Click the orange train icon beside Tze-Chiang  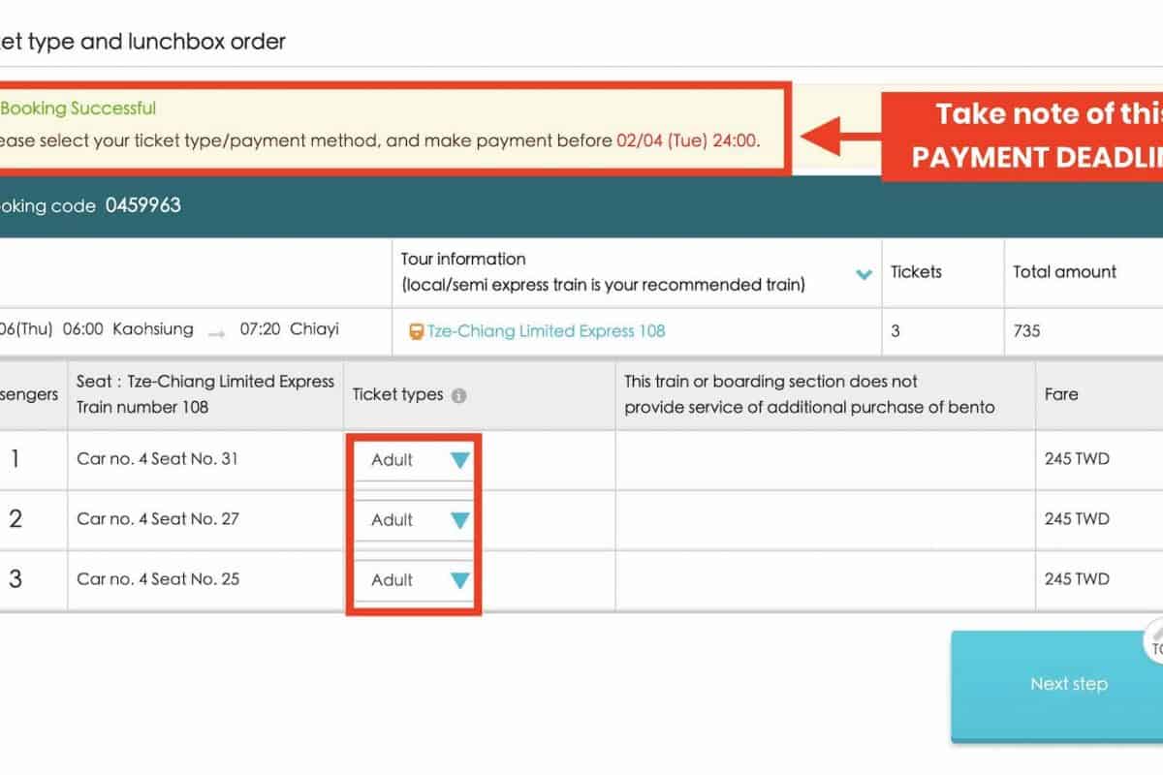(x=416, y=331)
